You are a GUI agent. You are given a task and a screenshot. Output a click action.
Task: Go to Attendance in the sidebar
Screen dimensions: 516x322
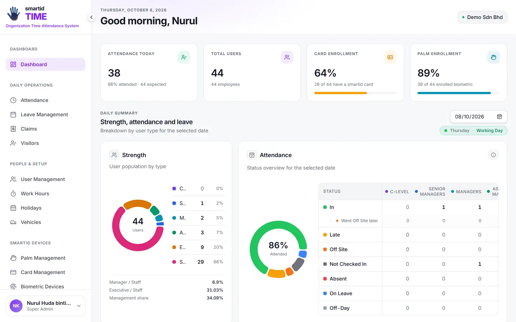[46, 100]
